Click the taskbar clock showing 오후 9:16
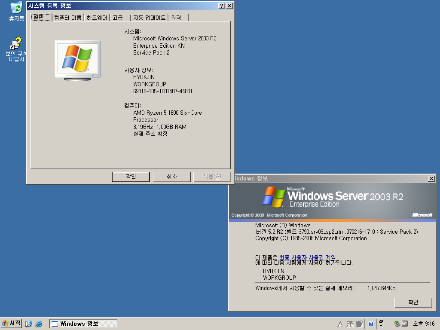This screenshot has width=440, height=330. pyautogui.click(x=424, y=324)
